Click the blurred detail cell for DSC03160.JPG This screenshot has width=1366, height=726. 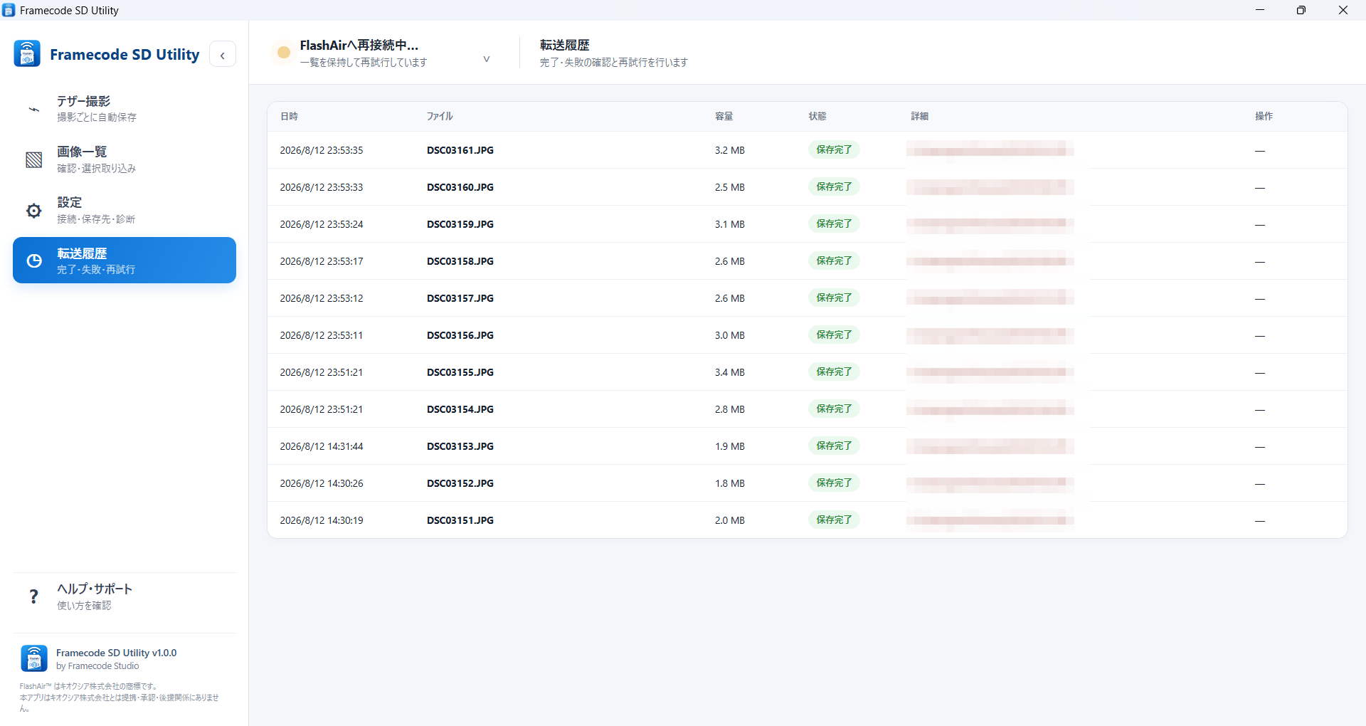pos(990,187)
